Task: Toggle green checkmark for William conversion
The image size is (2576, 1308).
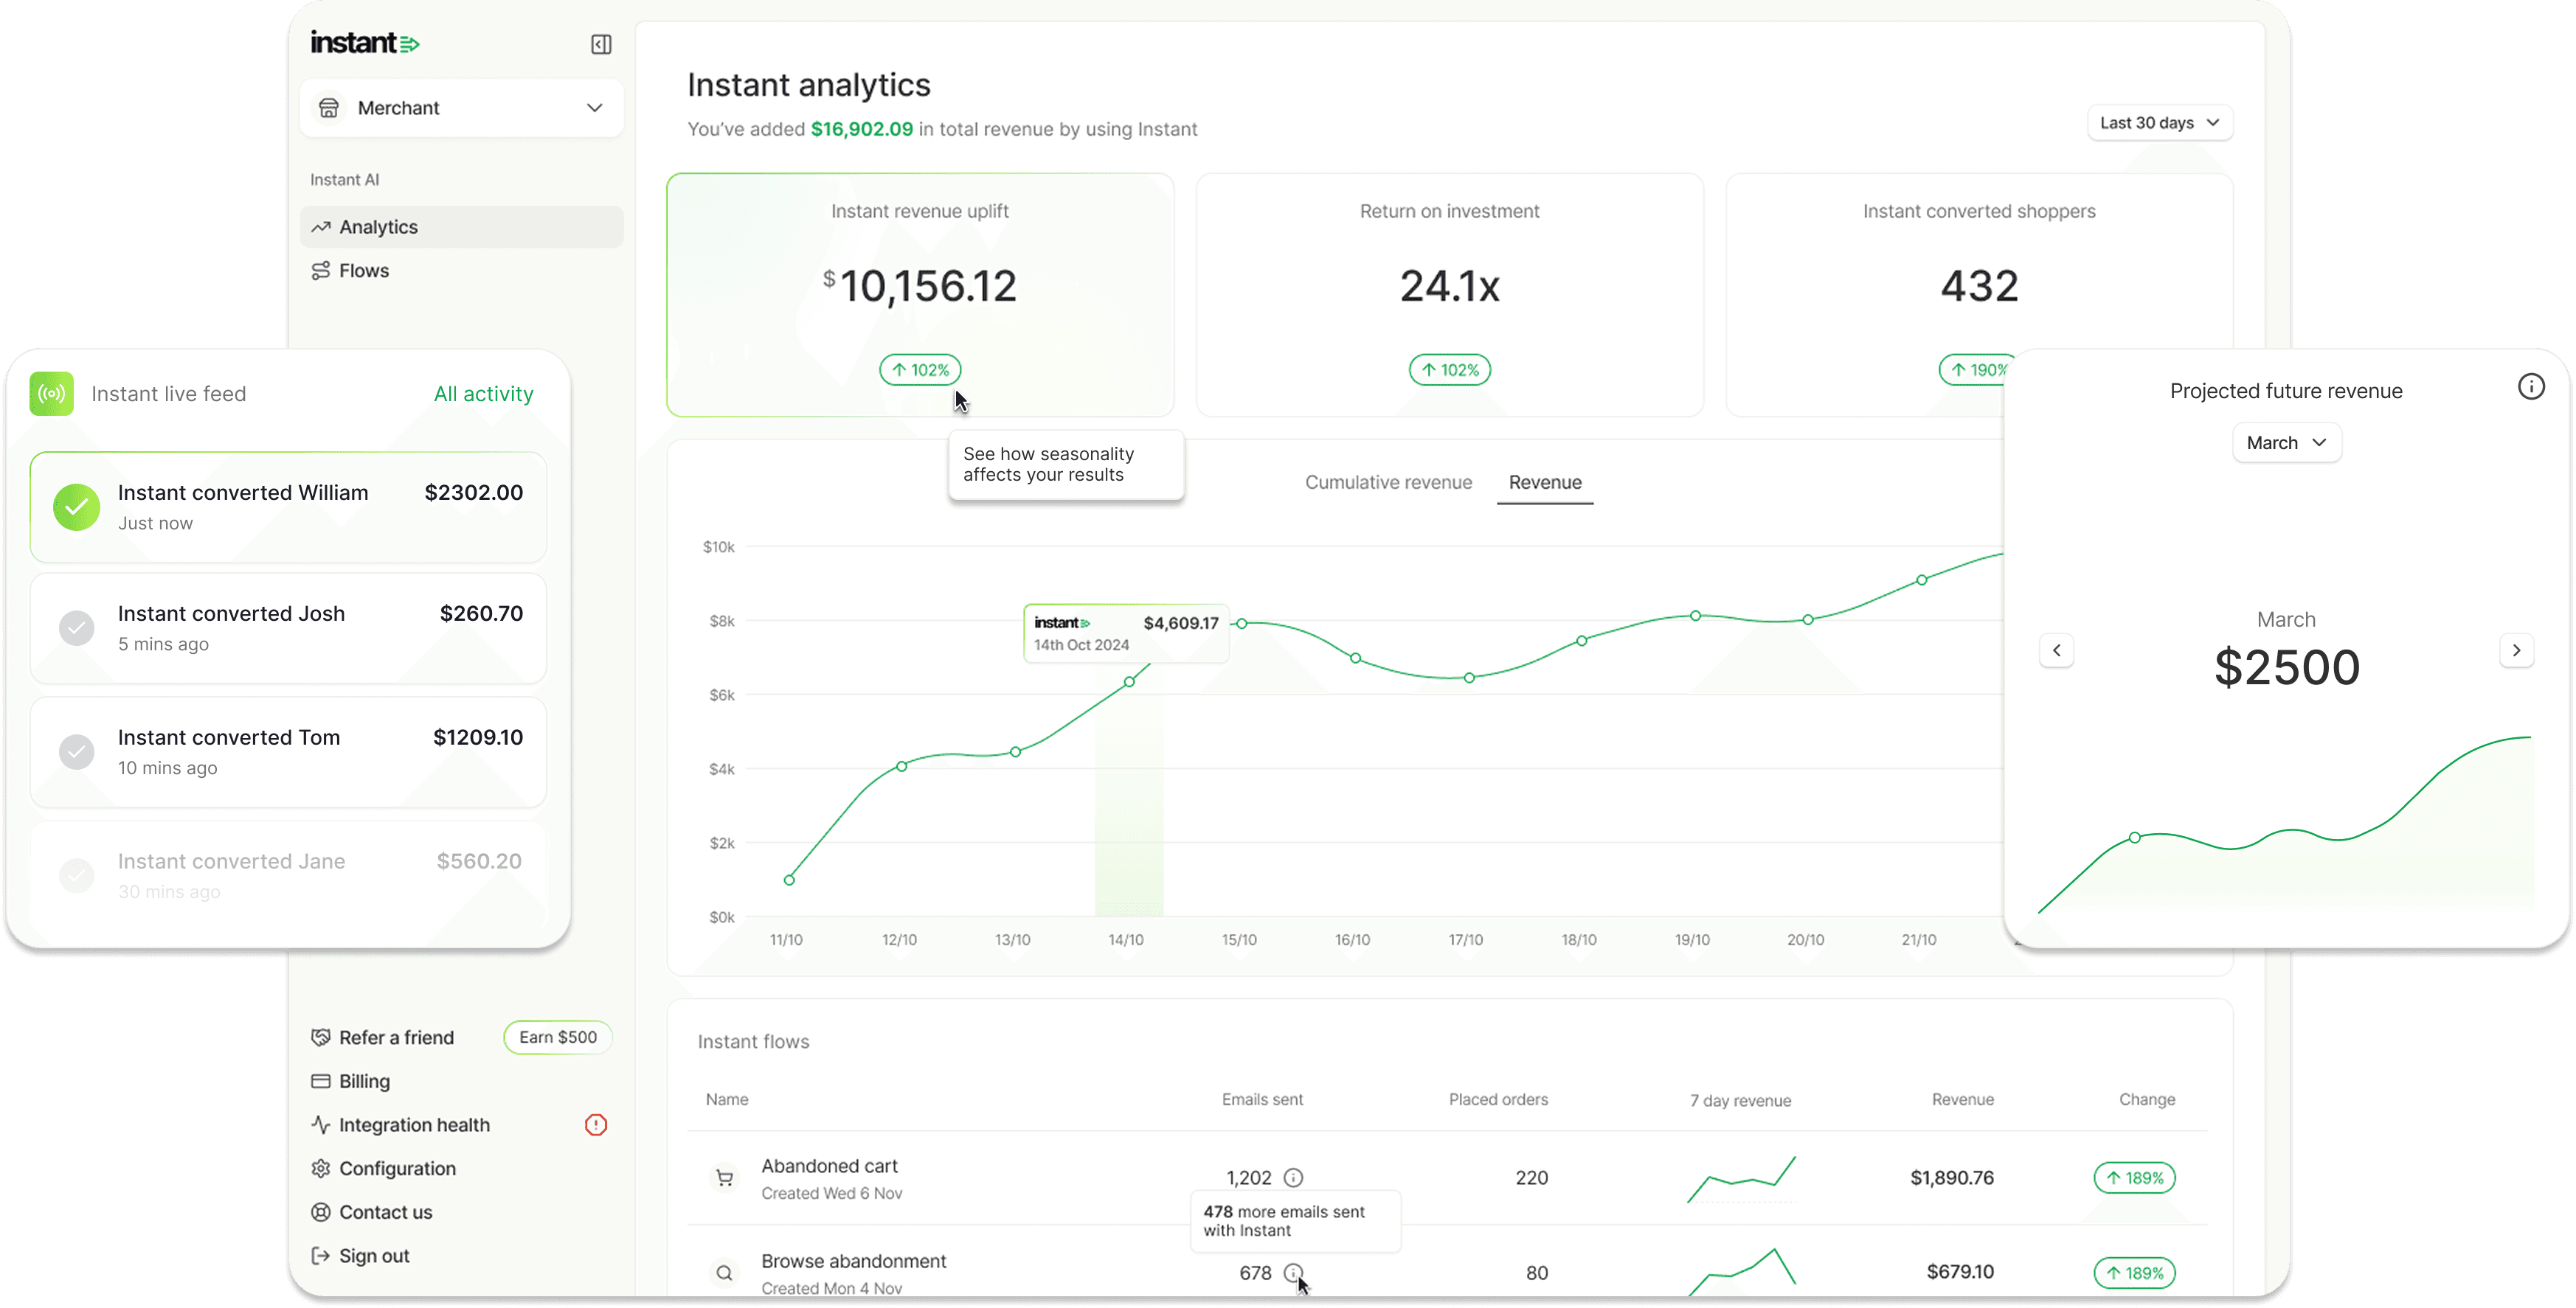Action: (77, 507)
